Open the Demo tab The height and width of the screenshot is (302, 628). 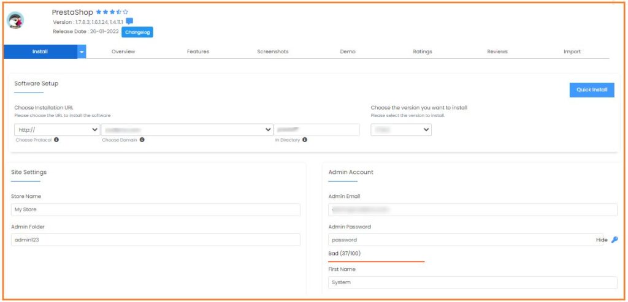[x=348, y=51]
